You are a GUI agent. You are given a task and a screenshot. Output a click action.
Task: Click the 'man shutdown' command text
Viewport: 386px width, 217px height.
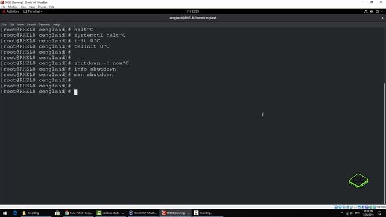[93, 75]
